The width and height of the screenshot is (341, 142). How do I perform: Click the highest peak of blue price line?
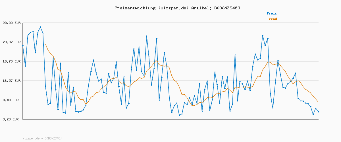41,27
